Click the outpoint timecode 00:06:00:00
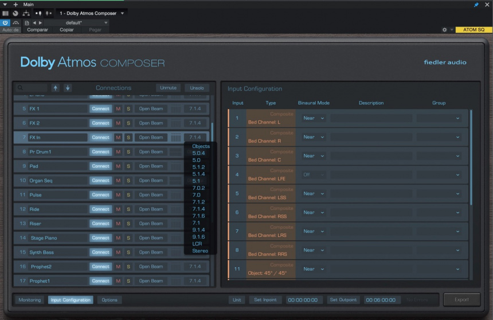This screenshot has height=320, width=493. [381, 300]
